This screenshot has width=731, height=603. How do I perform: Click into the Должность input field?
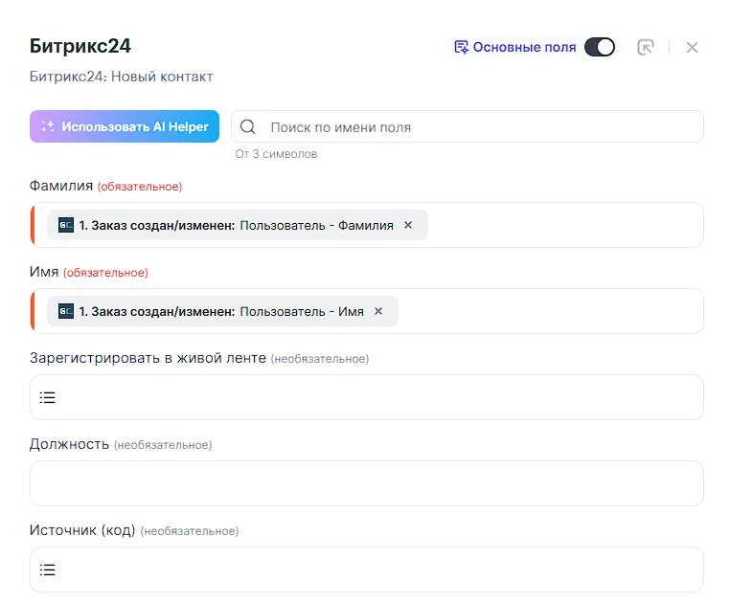point(366,483)
